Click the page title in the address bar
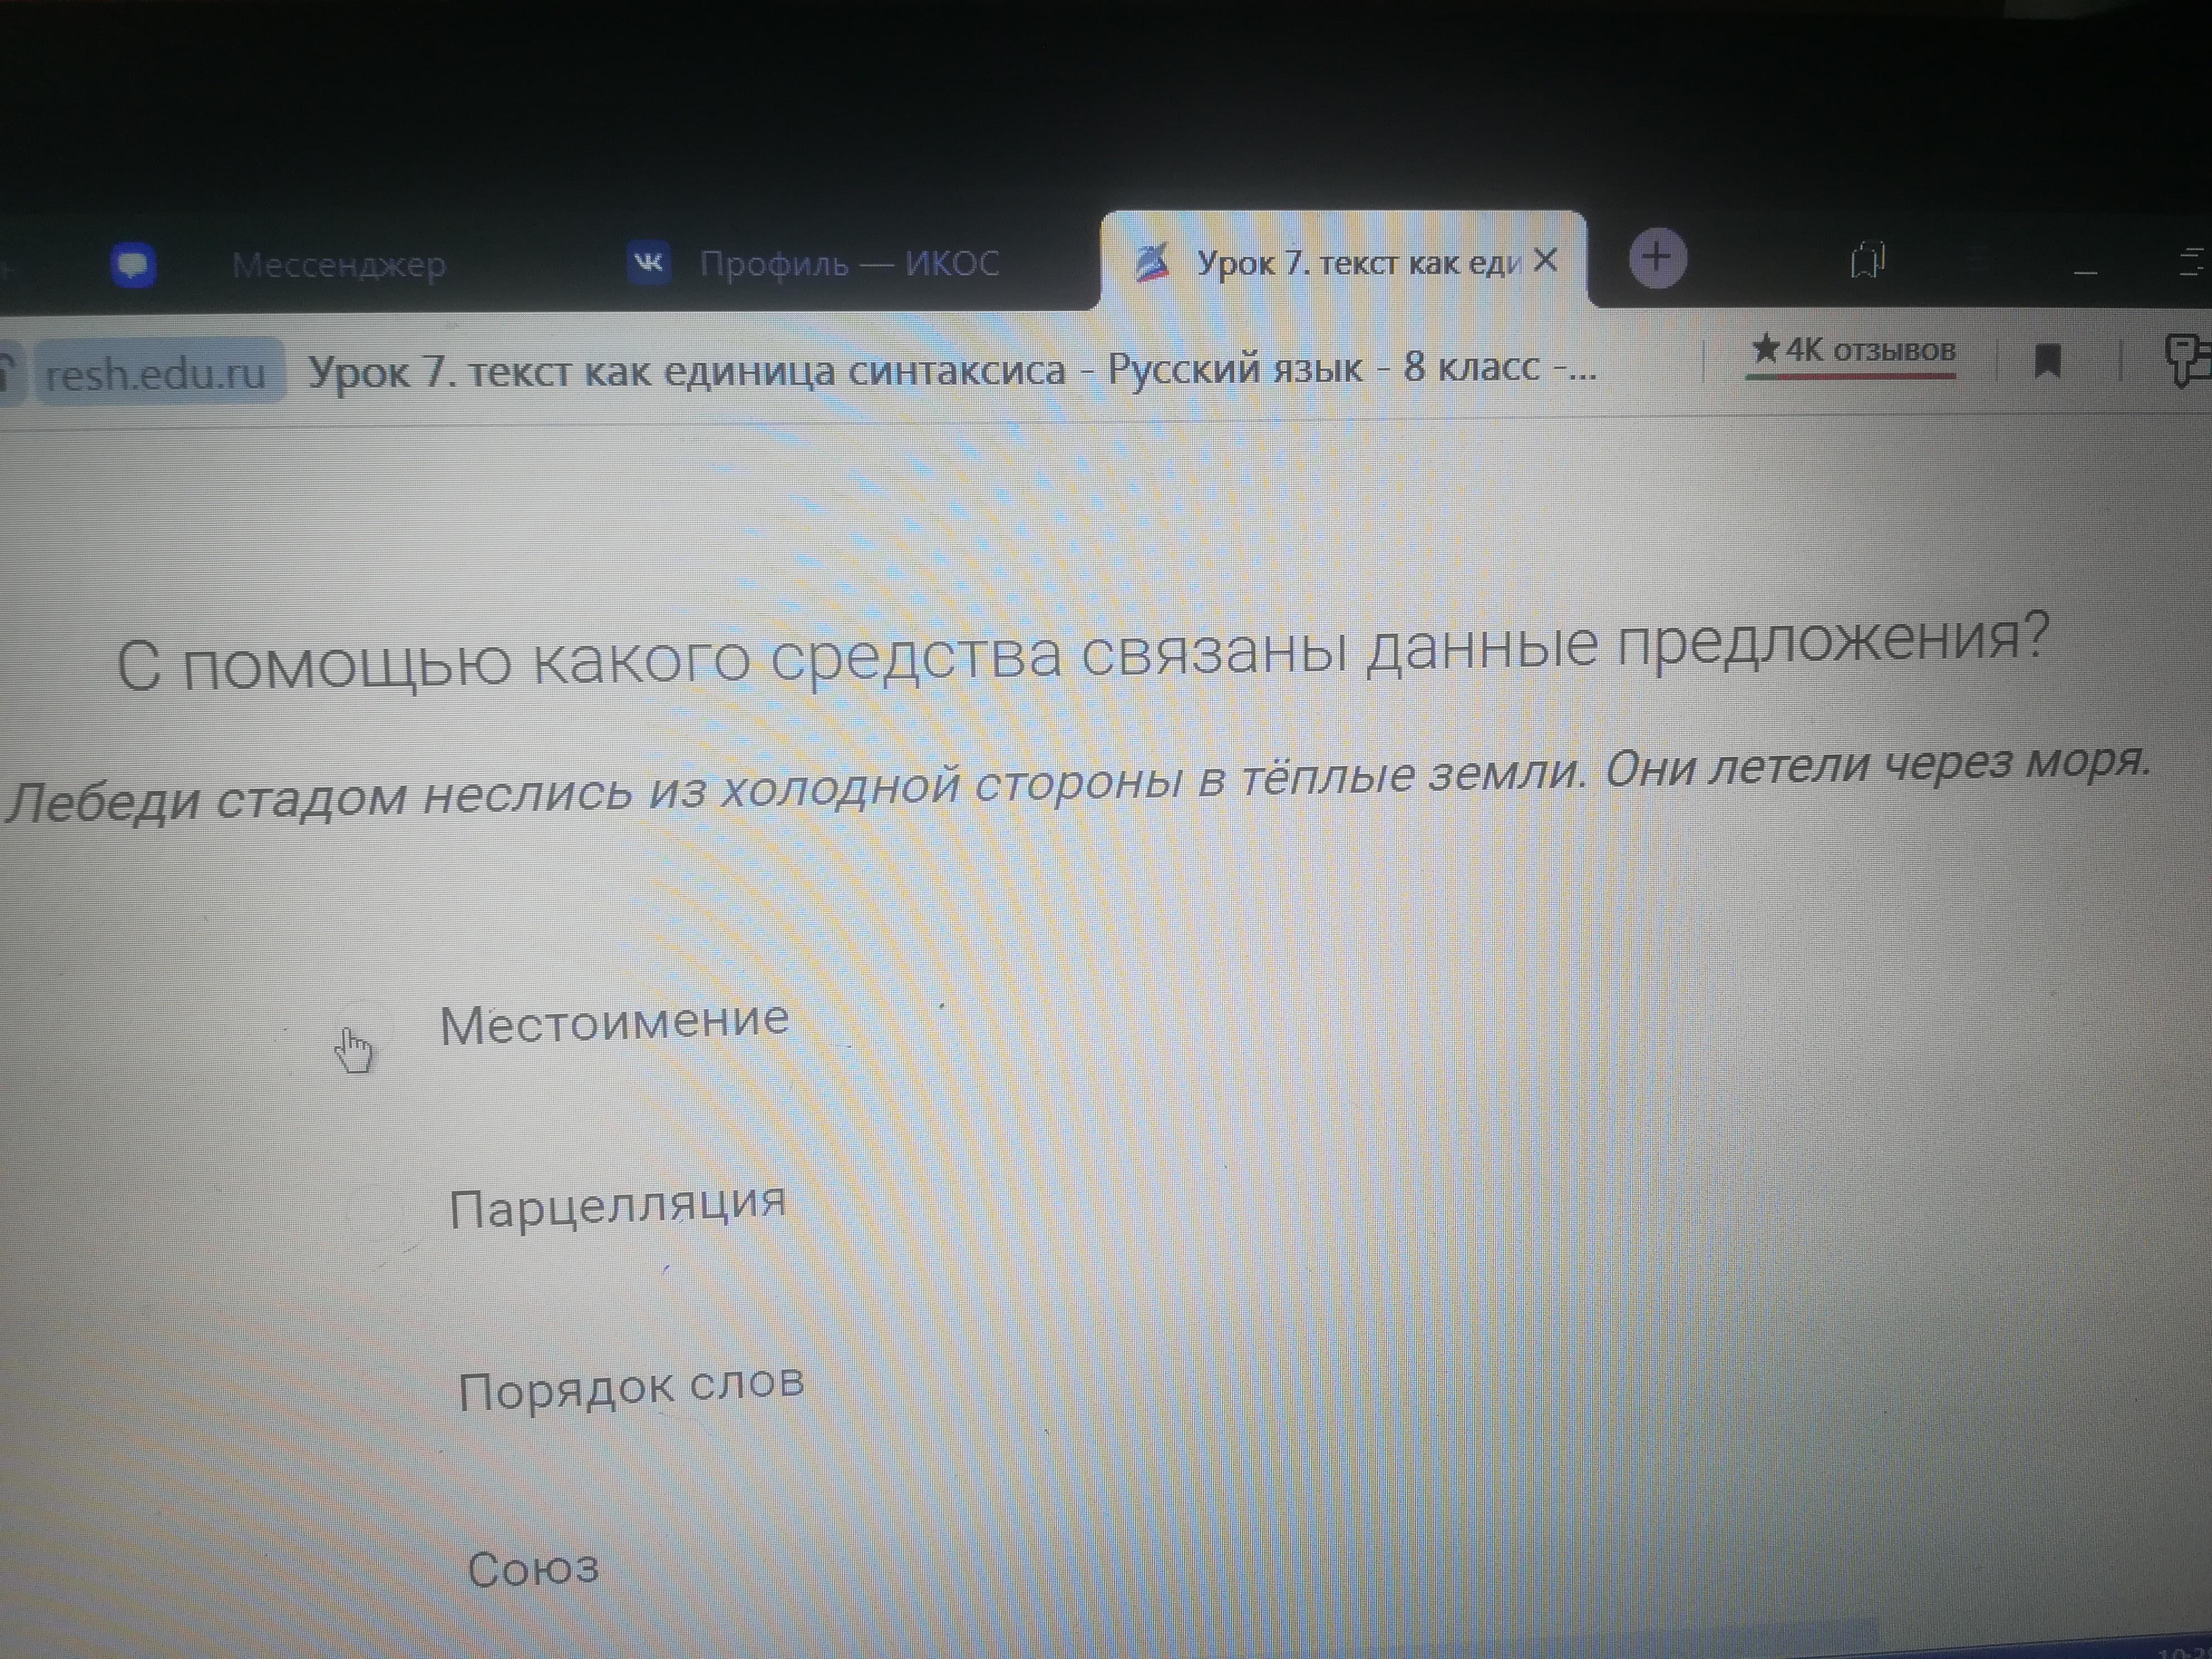The height and width of the screenshot is (1659, 2212). click(x=950, y=370)
